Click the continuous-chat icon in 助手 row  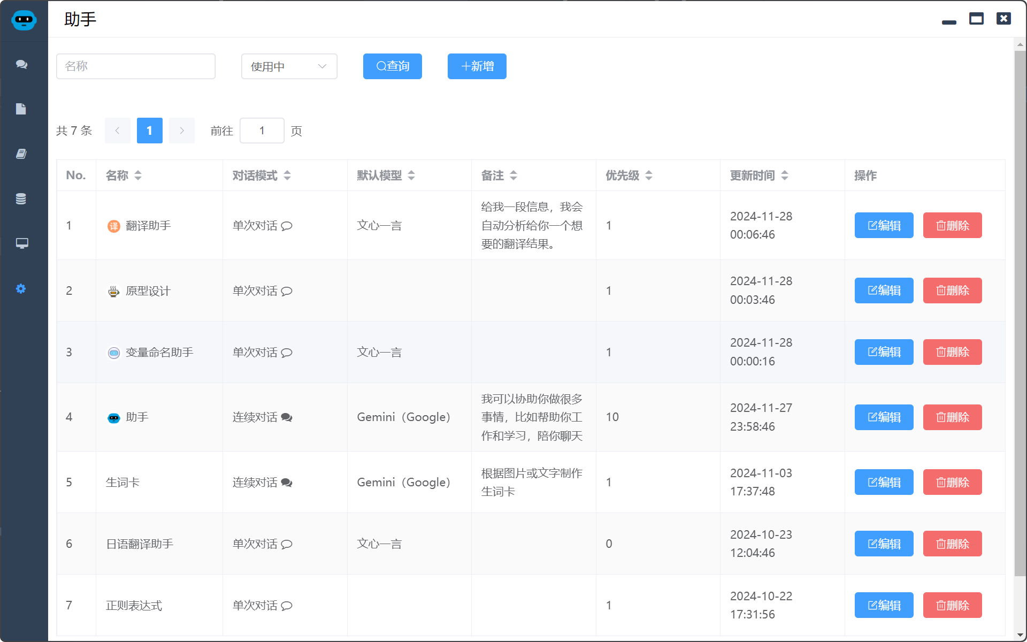click(x=287, y=417)
